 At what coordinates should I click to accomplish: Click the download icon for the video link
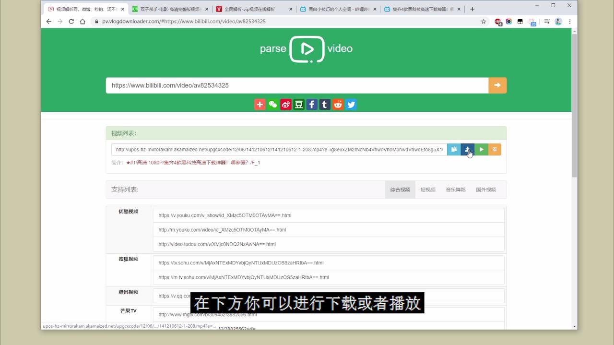tap(467, 150)
